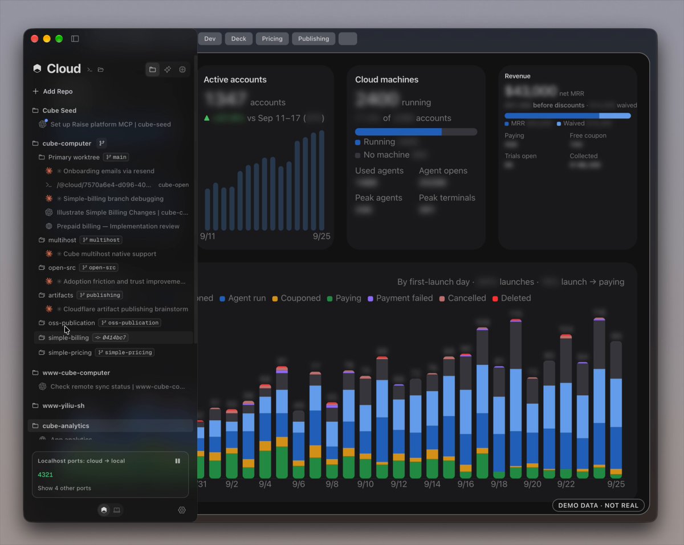Select the Publishing tab

313,39
